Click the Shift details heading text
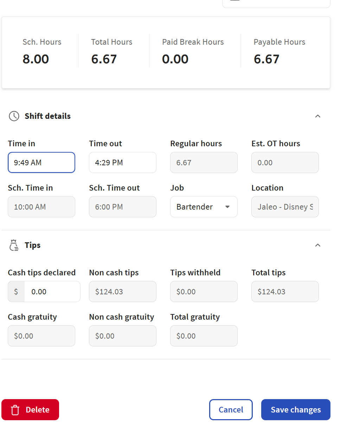Viewport: 341px width, 429px height. tap(47, 116)
